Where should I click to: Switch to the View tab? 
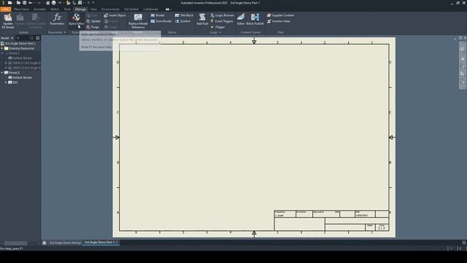pyautogui.click(x=93, y=9)
